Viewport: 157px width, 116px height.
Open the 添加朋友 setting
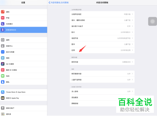pyautogui.click(x=102, y=98)
